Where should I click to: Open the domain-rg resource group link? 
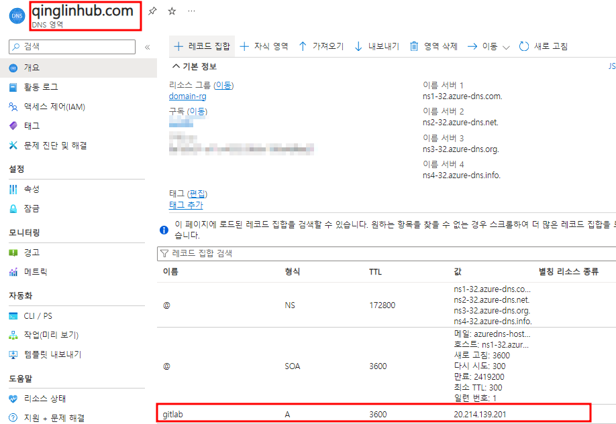[x=187, y=96]
